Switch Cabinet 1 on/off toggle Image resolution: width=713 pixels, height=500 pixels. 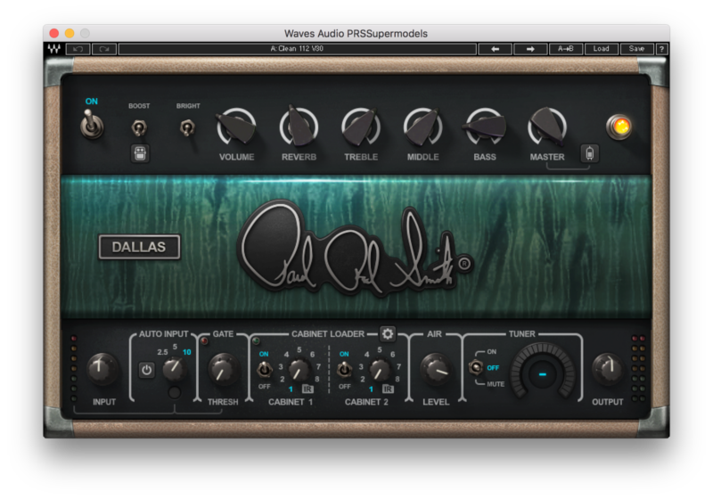264,370
